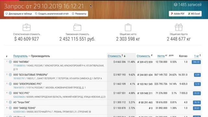Viewport: 208px width, 117px height.
Task: Select company name ООО "КСС РУС"
Action: 21,93
